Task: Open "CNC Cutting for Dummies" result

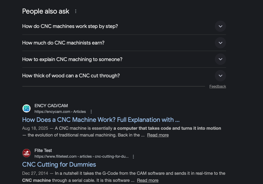Action: coord(59,164)
